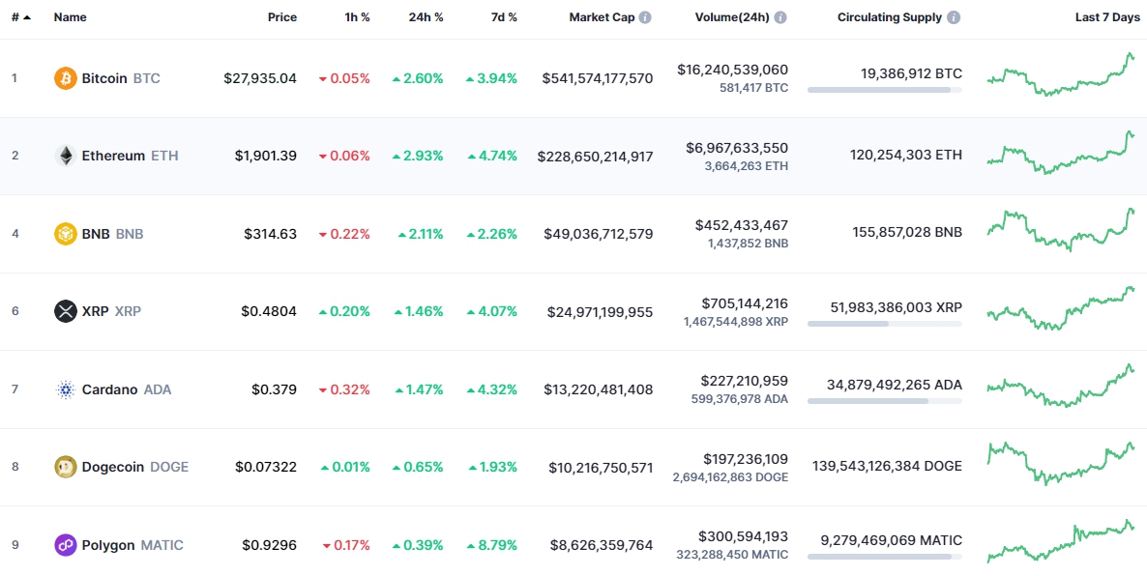1147x576 pixels.
Task: Open Bitcoin's 7-day sparkline chart
Action: 1061,74
